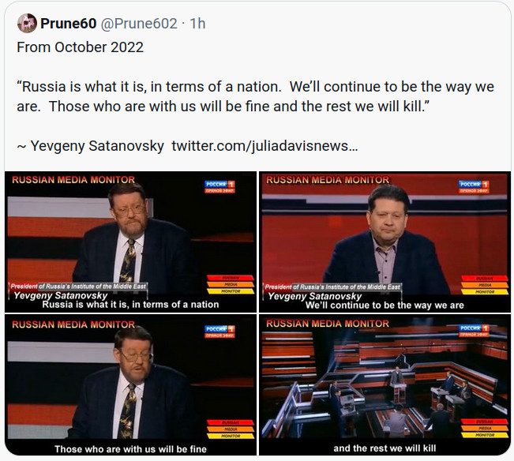Click the striped Russian Media Monitor badge in the bottom-left image
The height and width of the screenshot is (461, 514).
pyautogui.click(x=231, y=428)
